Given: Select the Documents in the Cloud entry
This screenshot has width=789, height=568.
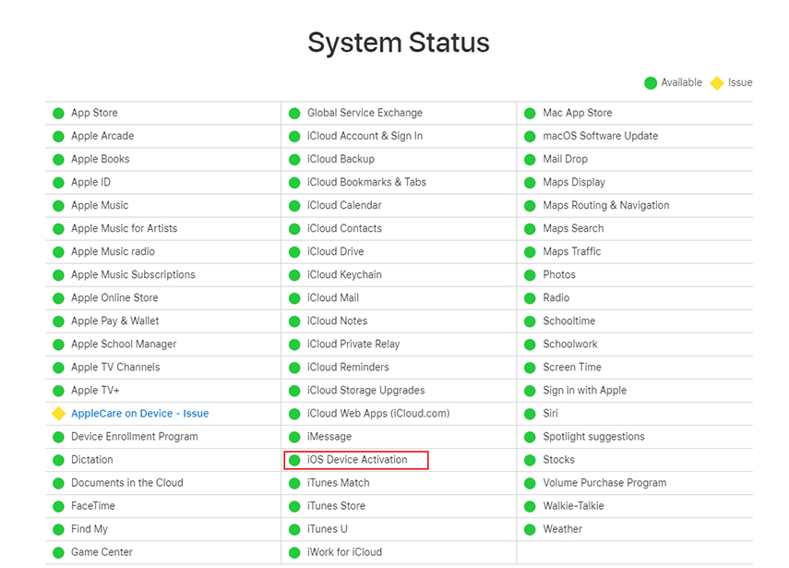Looking at the screenshot, I should 127,483.
